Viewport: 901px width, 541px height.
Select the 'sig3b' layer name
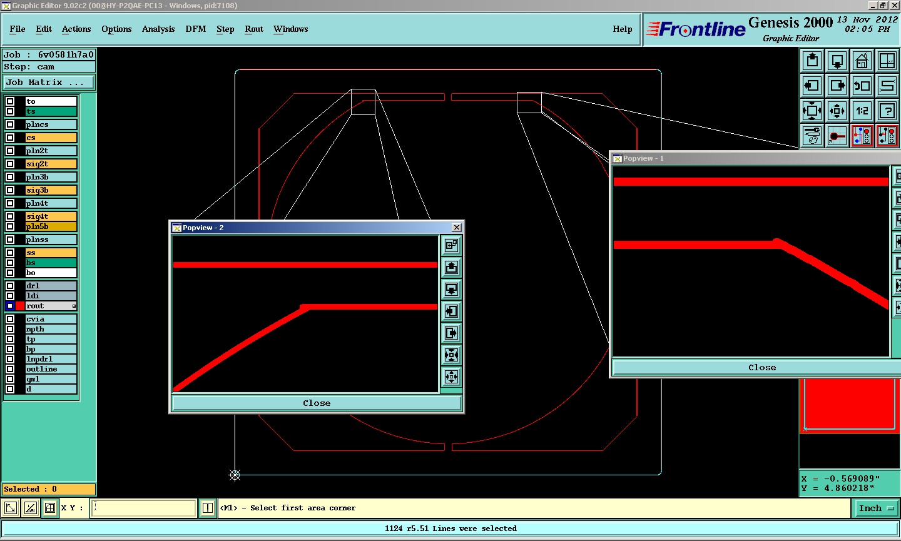point(51,190)
